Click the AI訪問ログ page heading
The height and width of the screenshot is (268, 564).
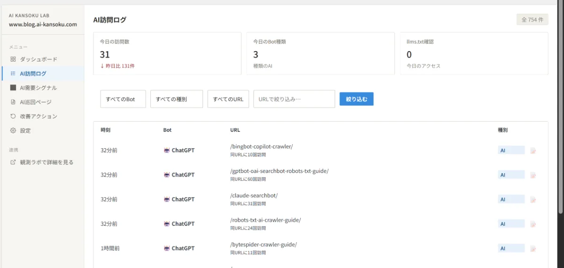(x=110, y=20)
